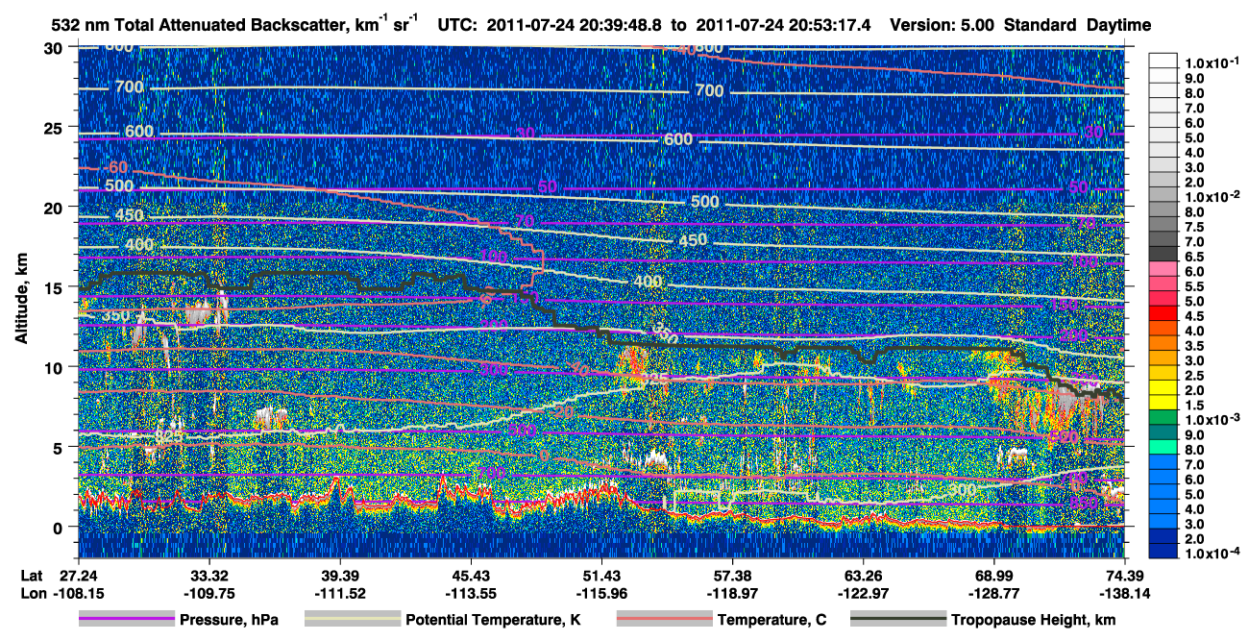This screenshot has width=1249, height=641.
Task: Click the latitude value '57.38'
Action: click(x=732, y=575)
